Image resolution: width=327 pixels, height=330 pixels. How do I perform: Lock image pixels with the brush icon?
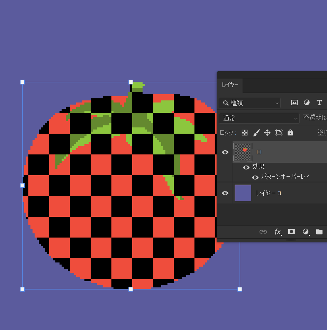[256, 133]
